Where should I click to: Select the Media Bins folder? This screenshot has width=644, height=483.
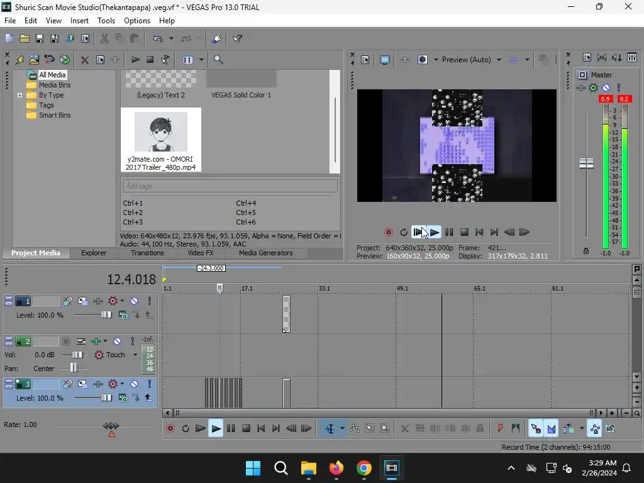55,85
